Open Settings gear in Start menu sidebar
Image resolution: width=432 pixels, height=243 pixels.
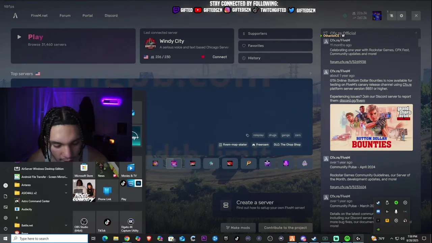[5, 218]
